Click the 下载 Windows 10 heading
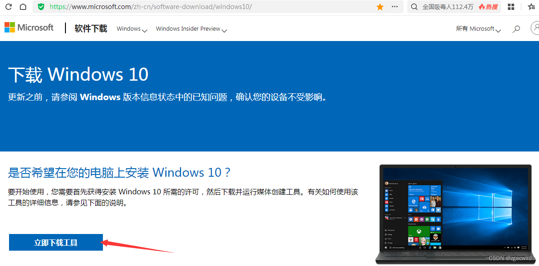 pyautogui.click(x=78, y=74)
